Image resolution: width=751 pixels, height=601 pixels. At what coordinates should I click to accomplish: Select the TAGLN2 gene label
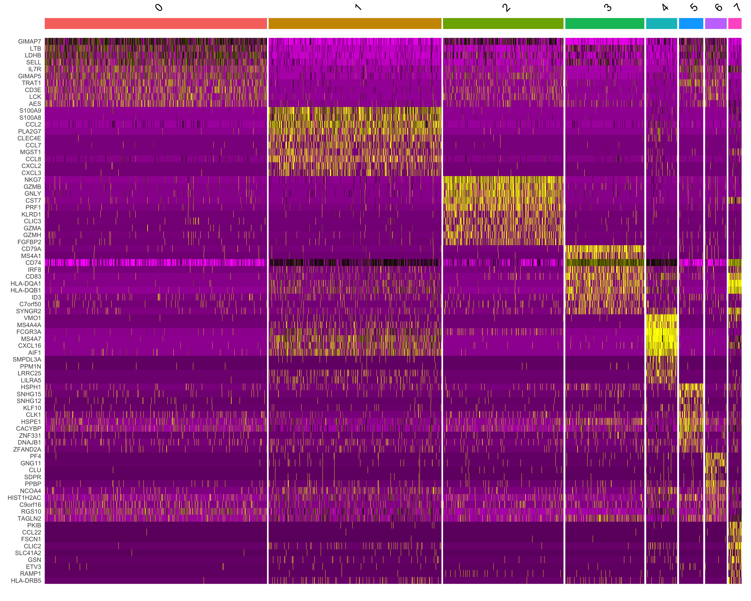pos(29,518)
